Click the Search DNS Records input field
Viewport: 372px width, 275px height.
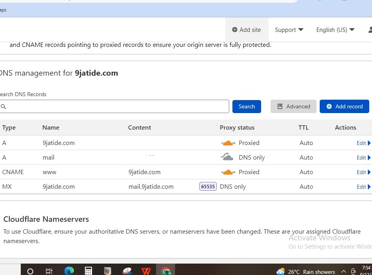pos(114,106)
